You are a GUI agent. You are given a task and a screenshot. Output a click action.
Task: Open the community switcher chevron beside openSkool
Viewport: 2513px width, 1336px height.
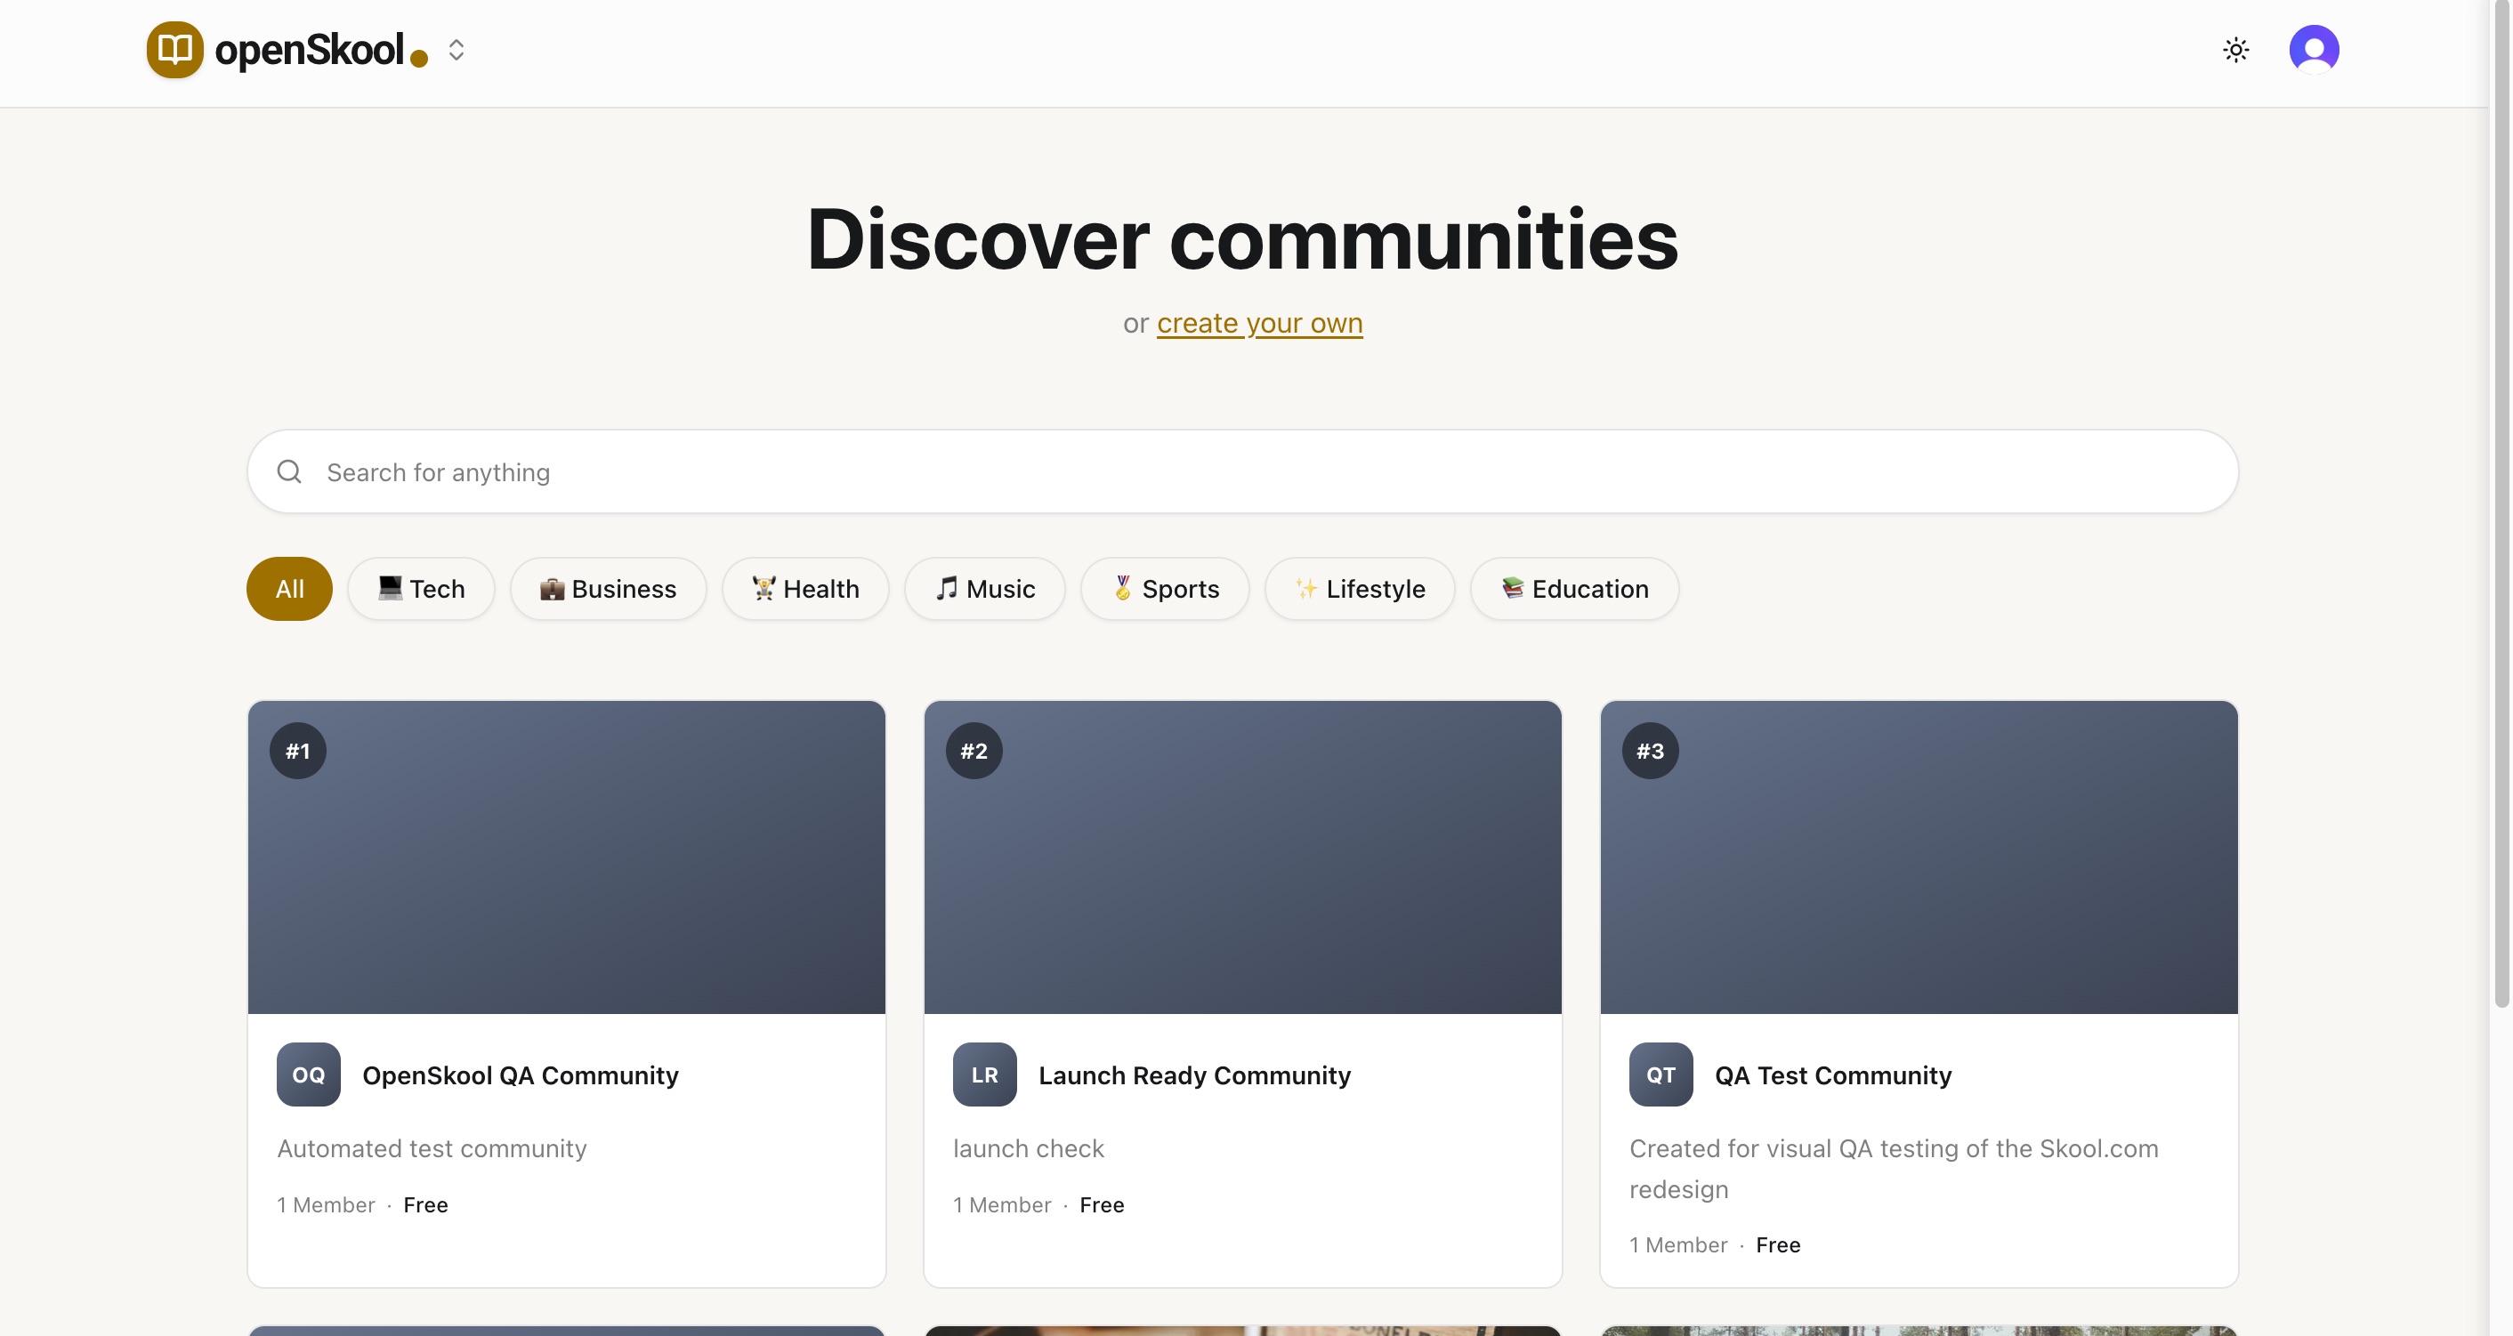[x=455, y=50]
